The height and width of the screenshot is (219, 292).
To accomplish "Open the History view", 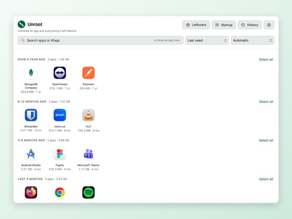I will 250,25.
